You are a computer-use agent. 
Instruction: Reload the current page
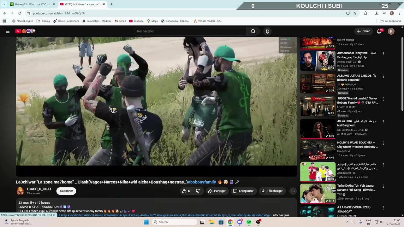click(x=20, y=13)
